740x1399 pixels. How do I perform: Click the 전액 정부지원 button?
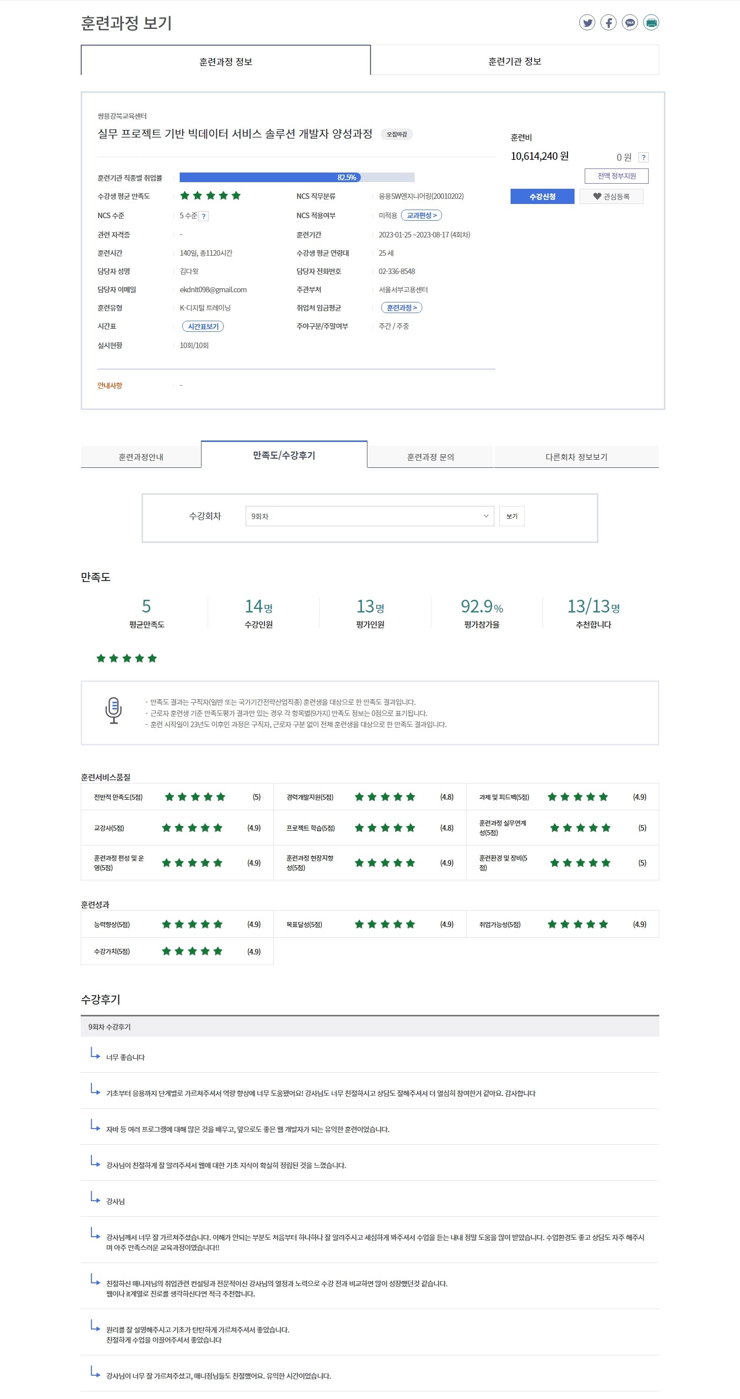coord(616,176)
